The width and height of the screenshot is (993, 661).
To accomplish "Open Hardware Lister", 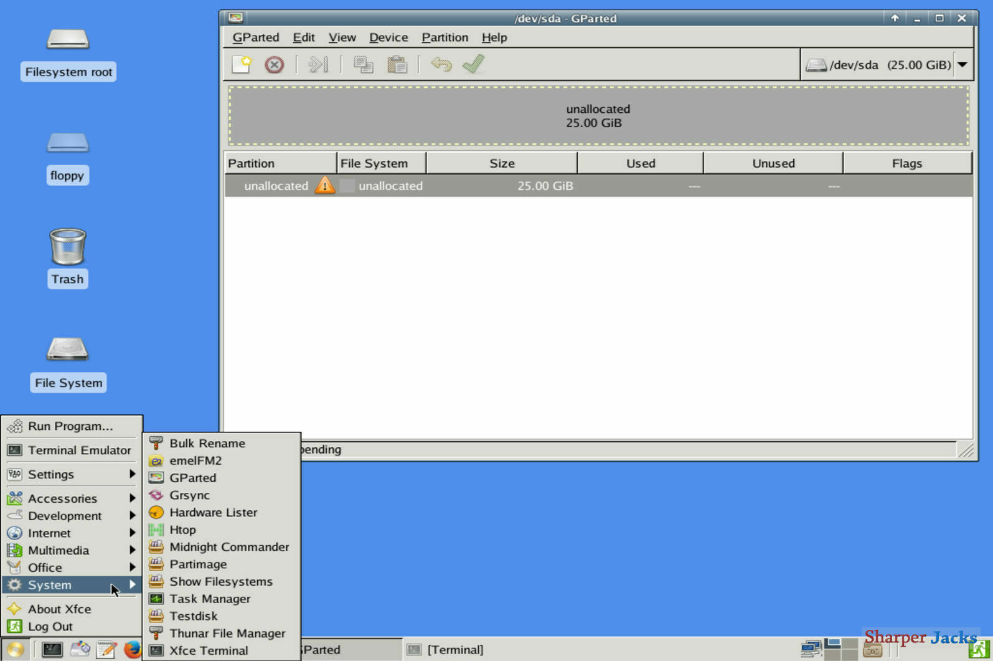I will click(x=222, y=513).
